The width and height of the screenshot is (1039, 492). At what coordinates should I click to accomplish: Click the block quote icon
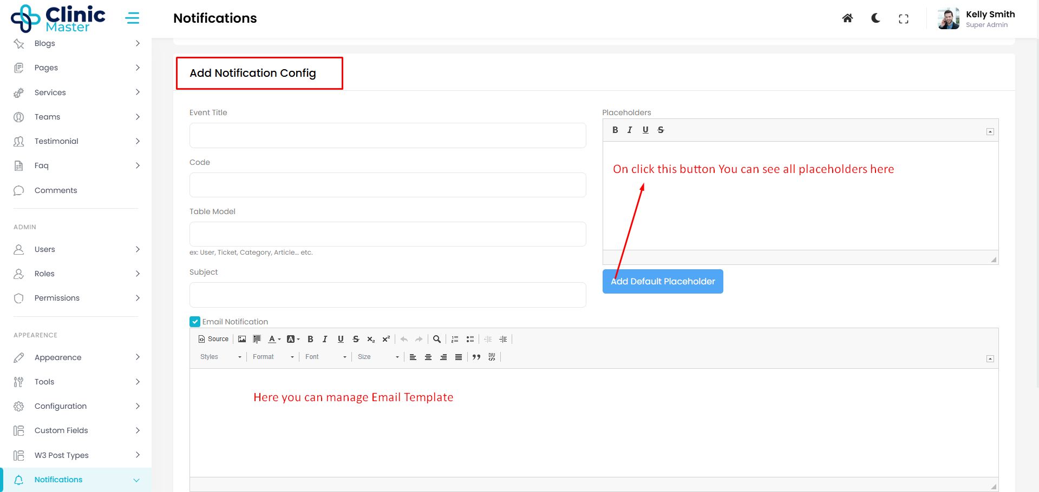click(476, 357)
